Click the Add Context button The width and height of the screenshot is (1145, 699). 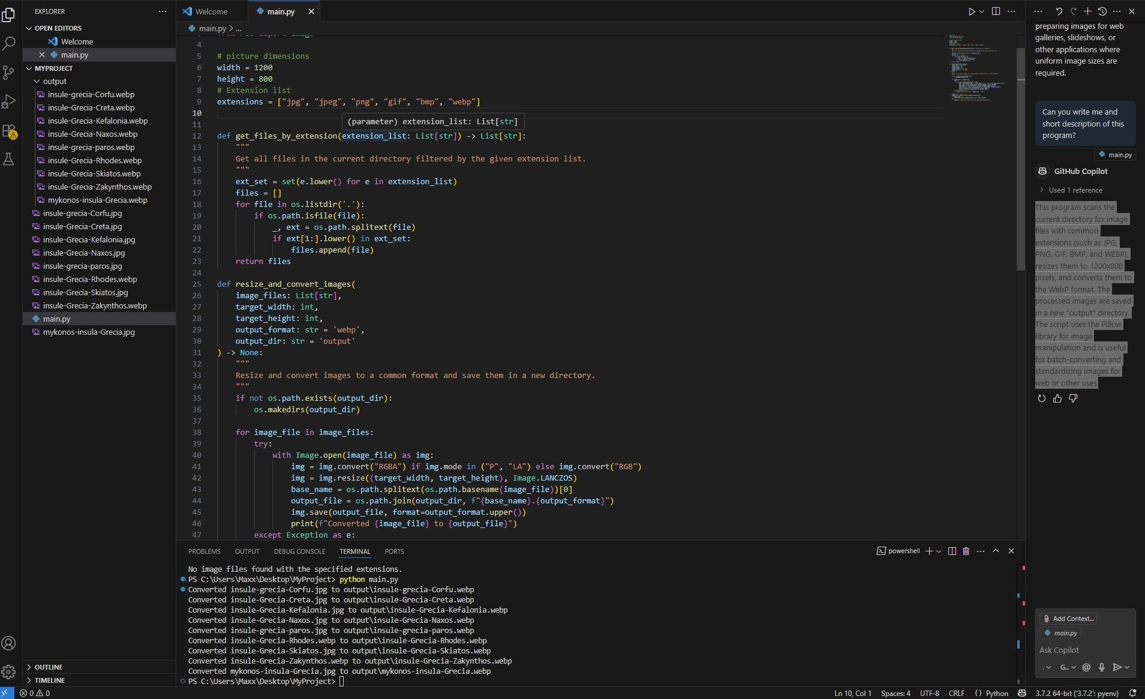pyautogui.click(x=1068, y=619)
